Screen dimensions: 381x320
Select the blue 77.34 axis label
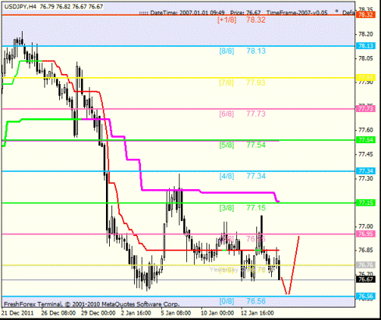(x=365, y=171)
